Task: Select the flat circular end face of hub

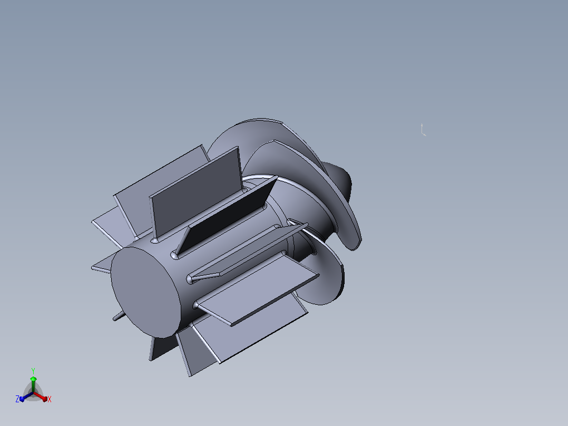Action: pyautogui.click(x=145, y=292)
